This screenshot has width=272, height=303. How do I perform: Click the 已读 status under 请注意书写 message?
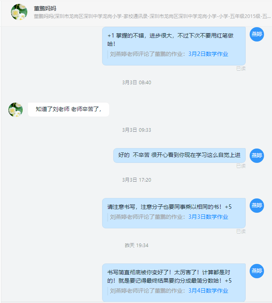click(x=241, y=231)
